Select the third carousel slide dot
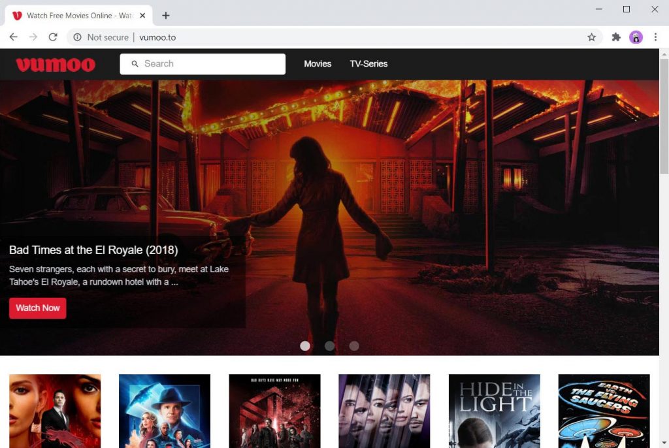 click(x=354, y=345)
